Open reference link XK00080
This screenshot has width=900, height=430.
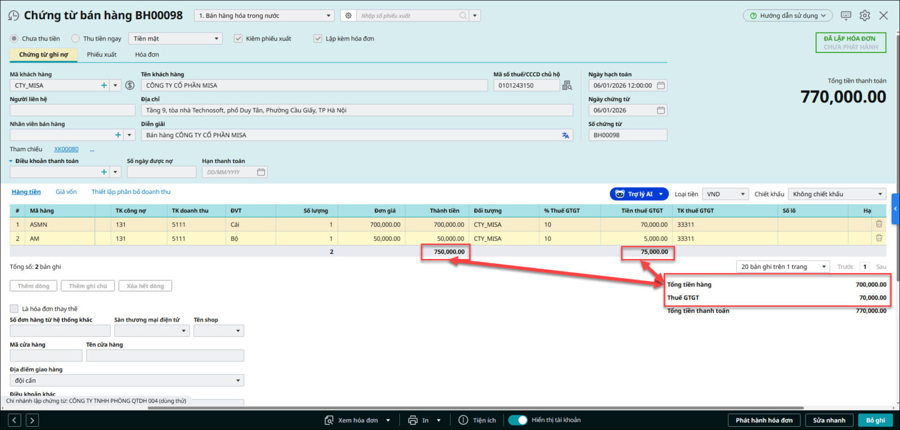pyautogui.click(x=66, y=150)
